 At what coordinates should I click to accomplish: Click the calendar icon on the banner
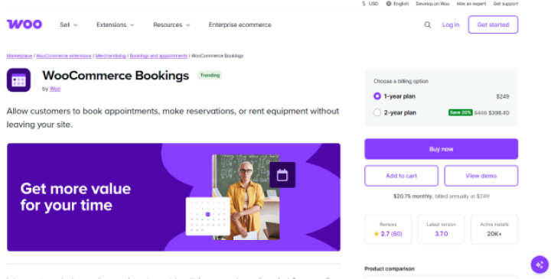point(282,175)
